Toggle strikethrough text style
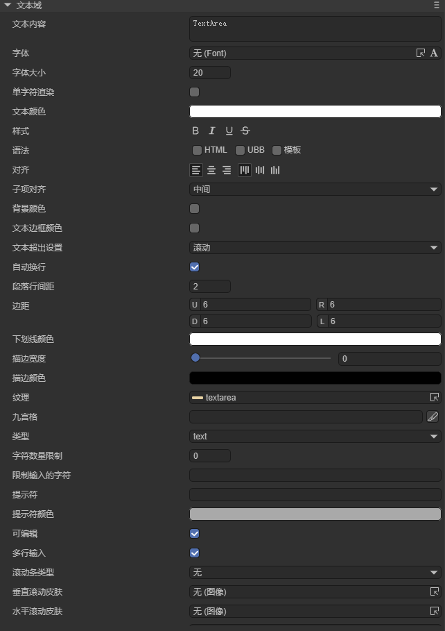This screenshot has height=631, width=445. tap(245, 131)
